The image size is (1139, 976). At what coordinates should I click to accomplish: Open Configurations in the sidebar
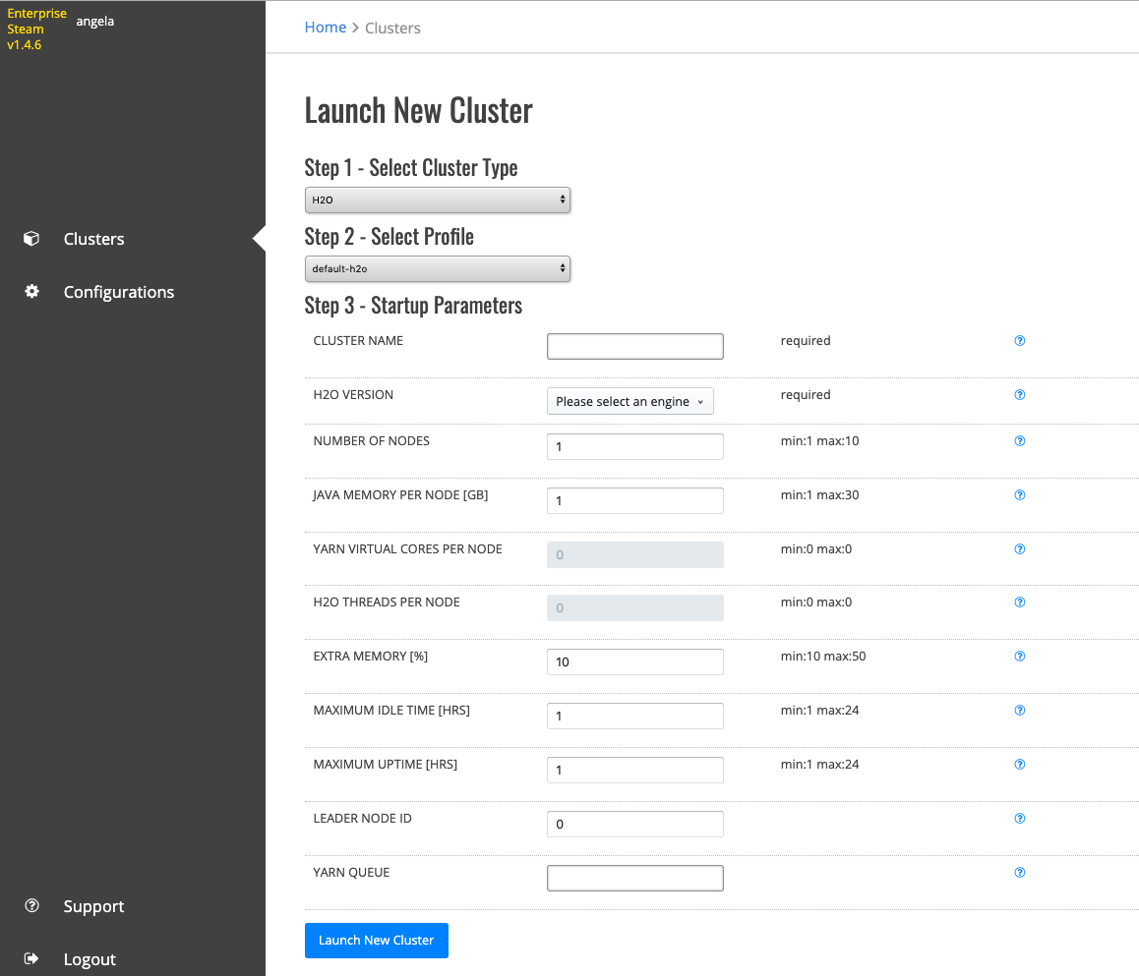118,292
